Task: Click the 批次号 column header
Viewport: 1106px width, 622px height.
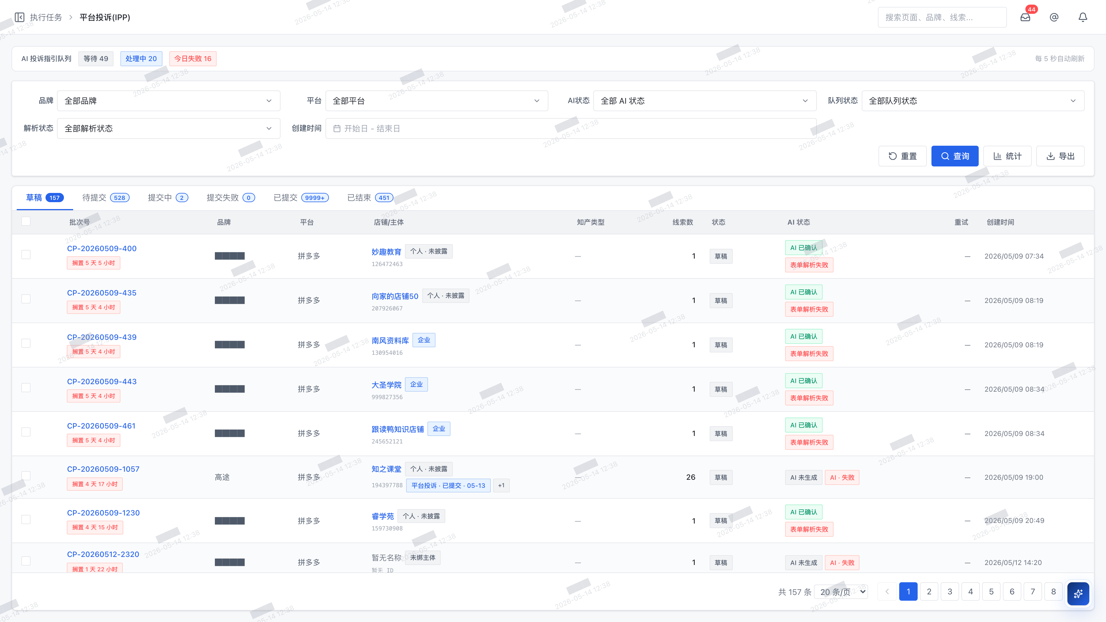Action: click(79, 222)
